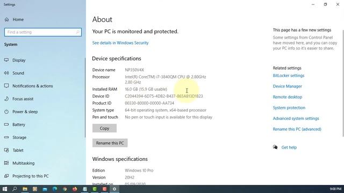The image size is (344, 193).
Task: Click installed RAM value 16.0 GB
Action: (x=146, y=90)
